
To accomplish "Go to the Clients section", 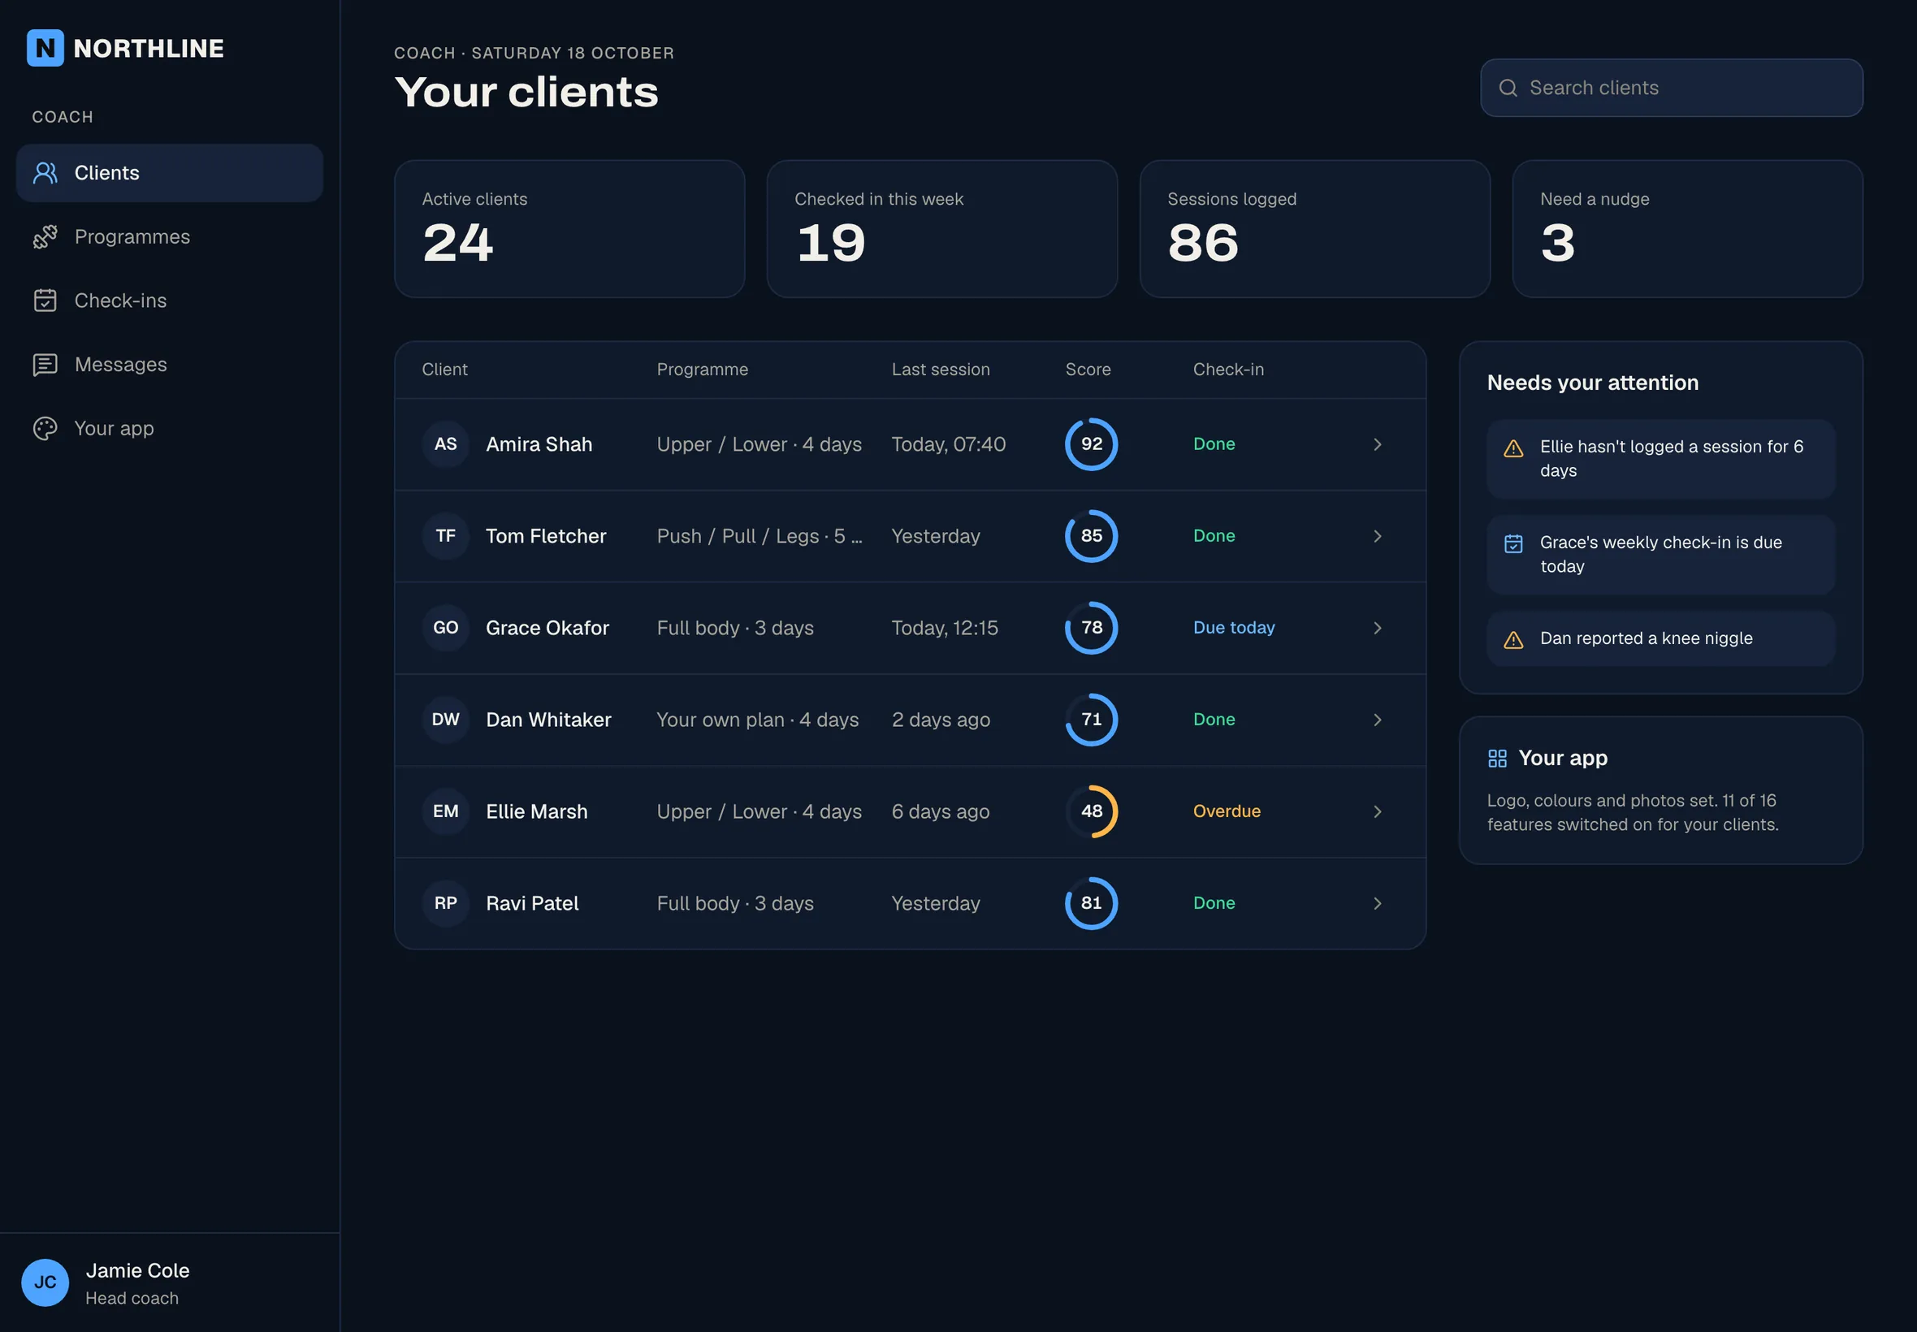I will click(x=170, y=173).
